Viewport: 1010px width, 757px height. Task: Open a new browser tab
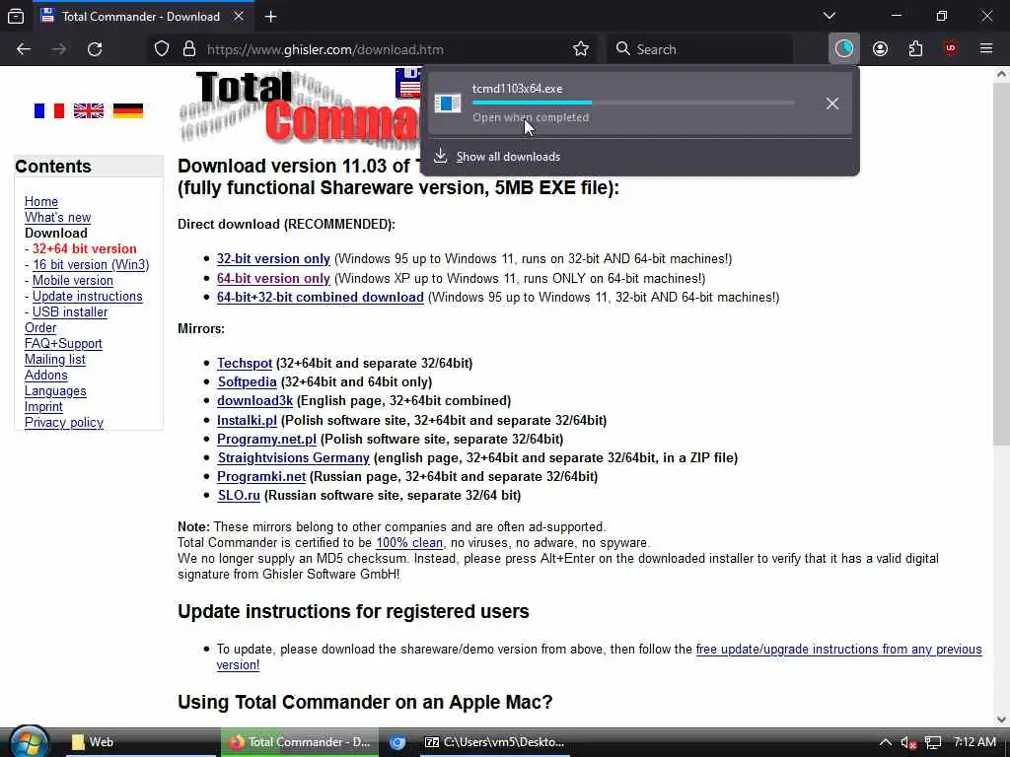[x=270, y=17]
